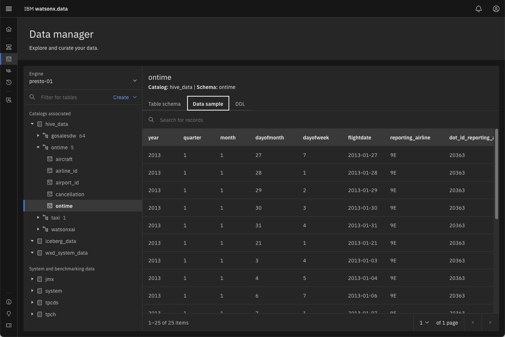Click the Create link
Image resolution: width=505 pixels, height=337 pixels.
click(121, 97)
